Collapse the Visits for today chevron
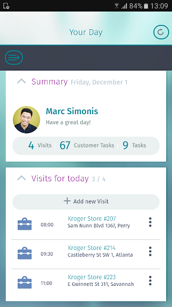The height and width of the screenshot is (307, 172). (x=21, y=178)
